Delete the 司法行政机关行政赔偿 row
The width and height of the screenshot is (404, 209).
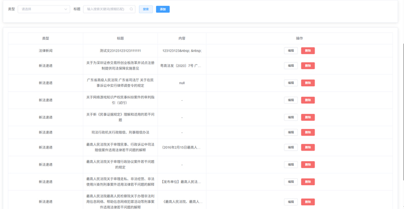point(308,132)
